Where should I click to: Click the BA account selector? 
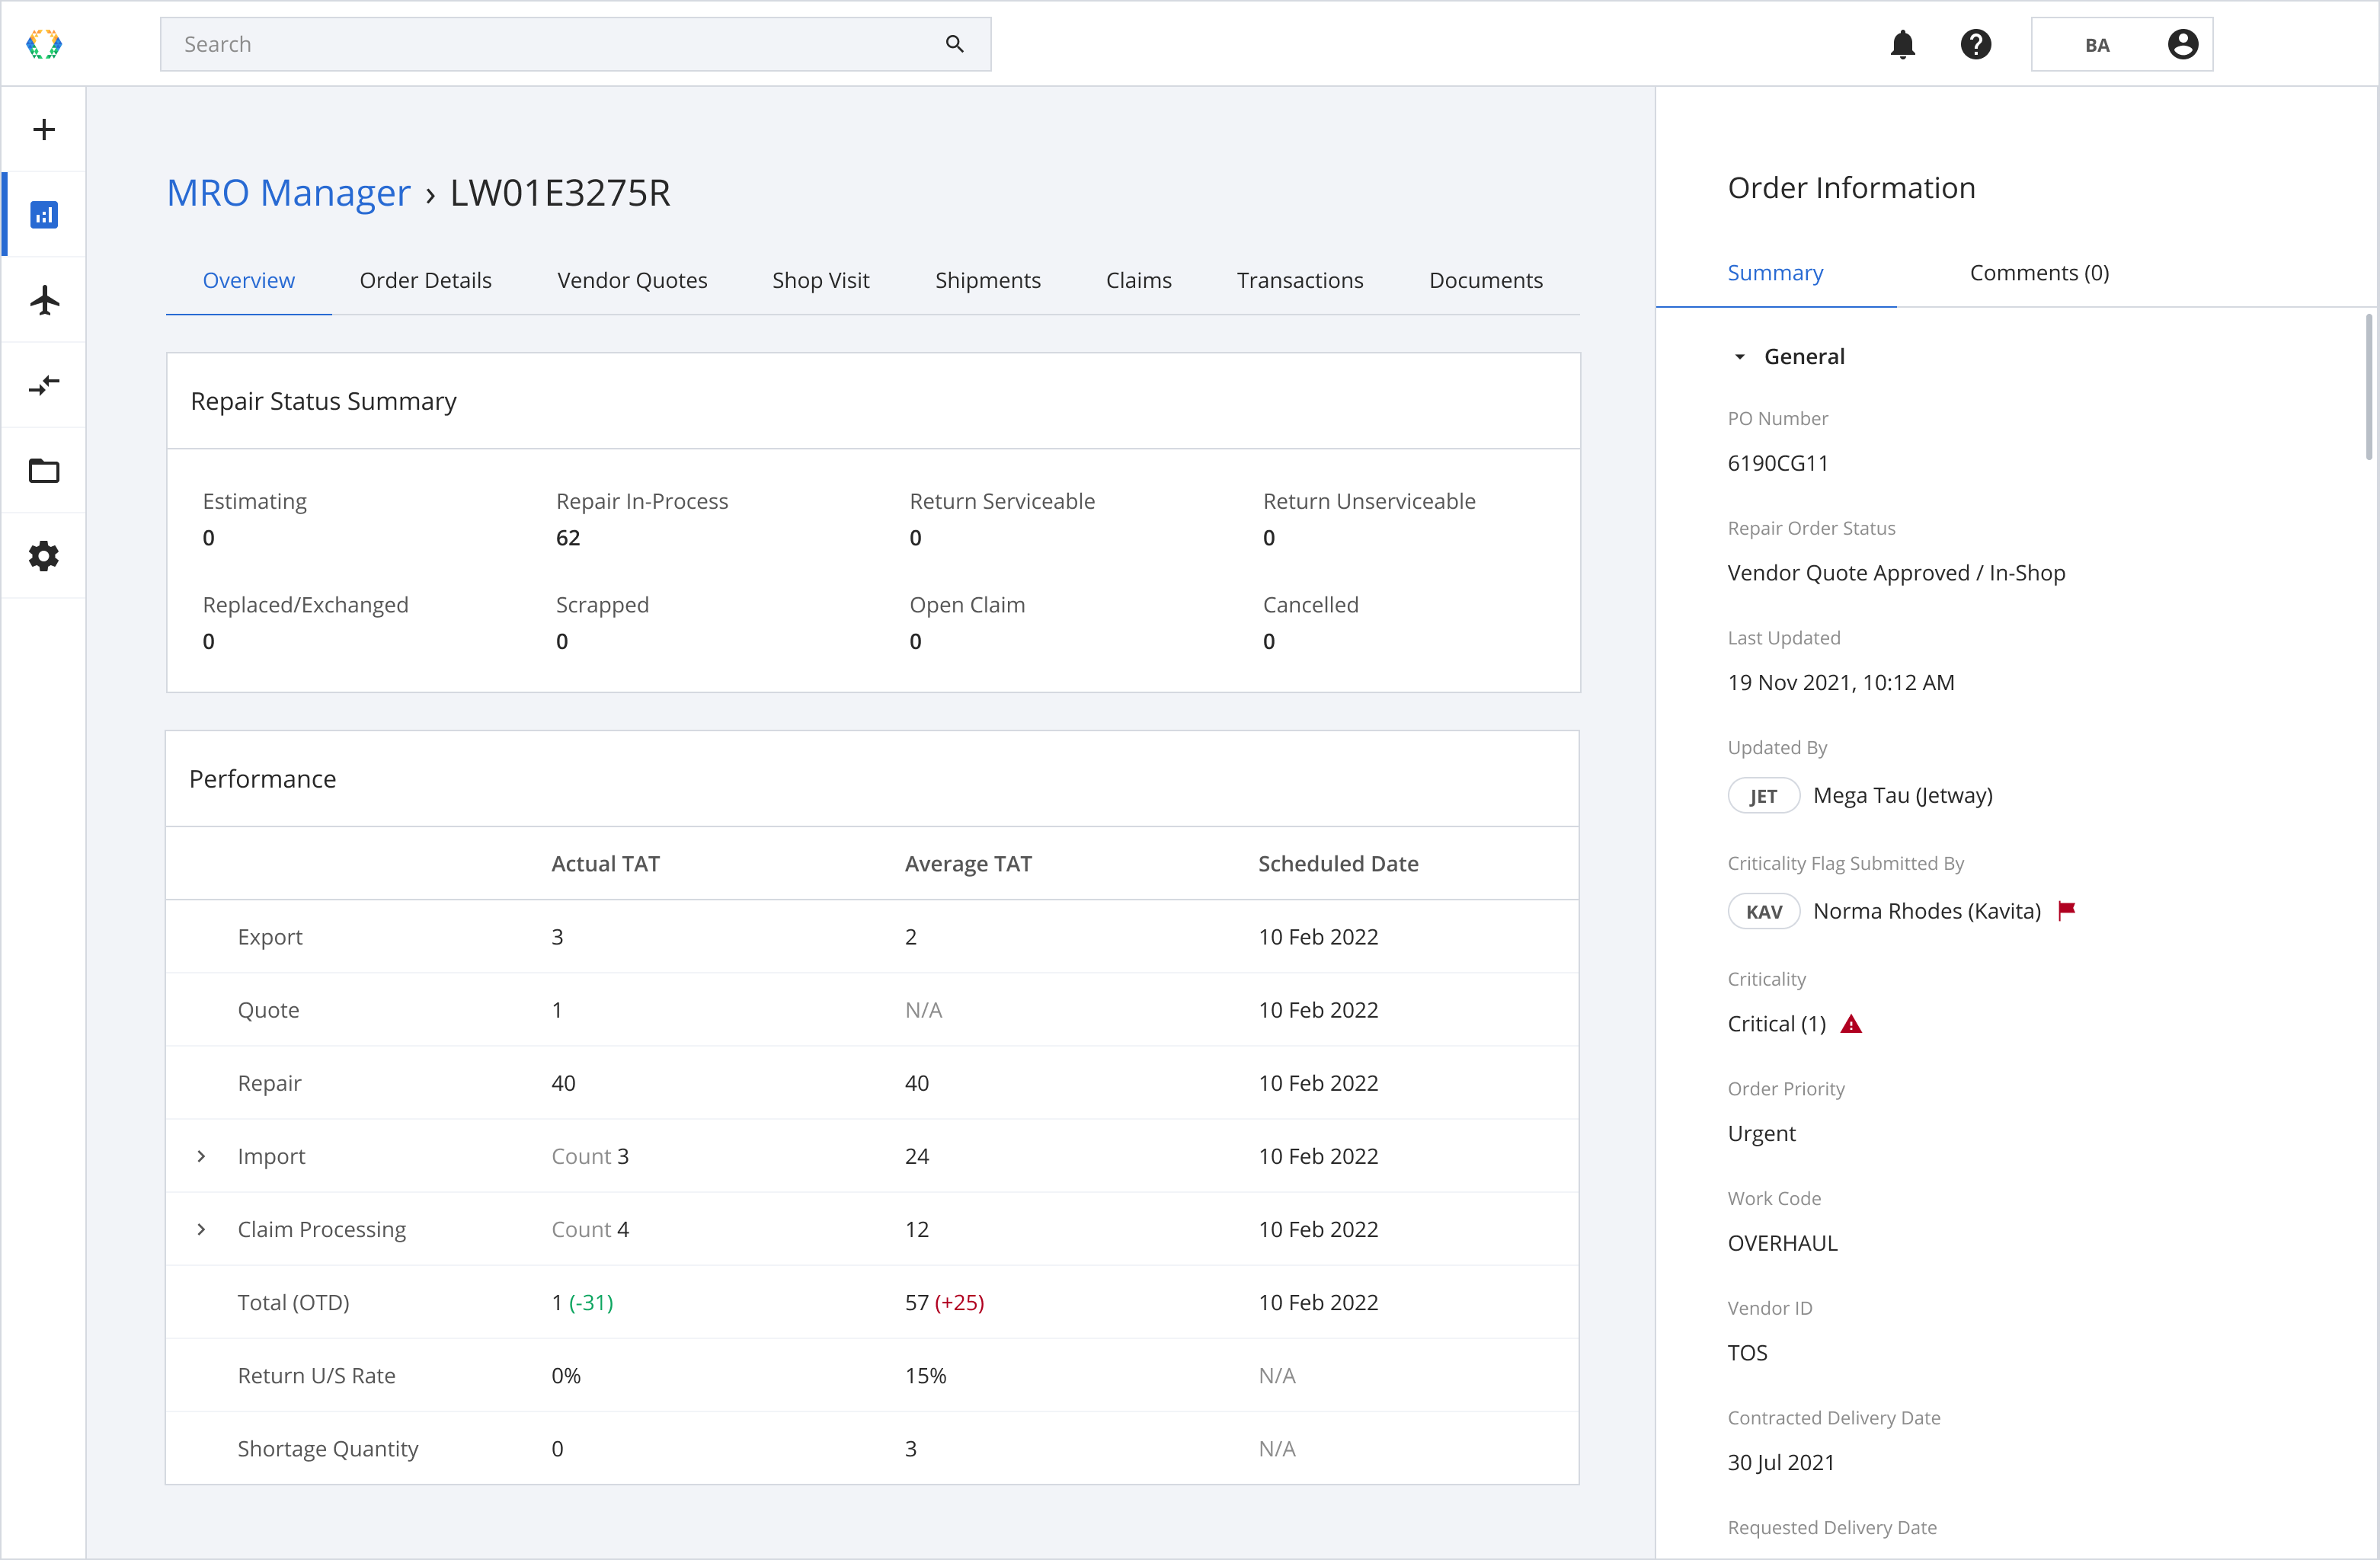click(x=2121, y=44)
